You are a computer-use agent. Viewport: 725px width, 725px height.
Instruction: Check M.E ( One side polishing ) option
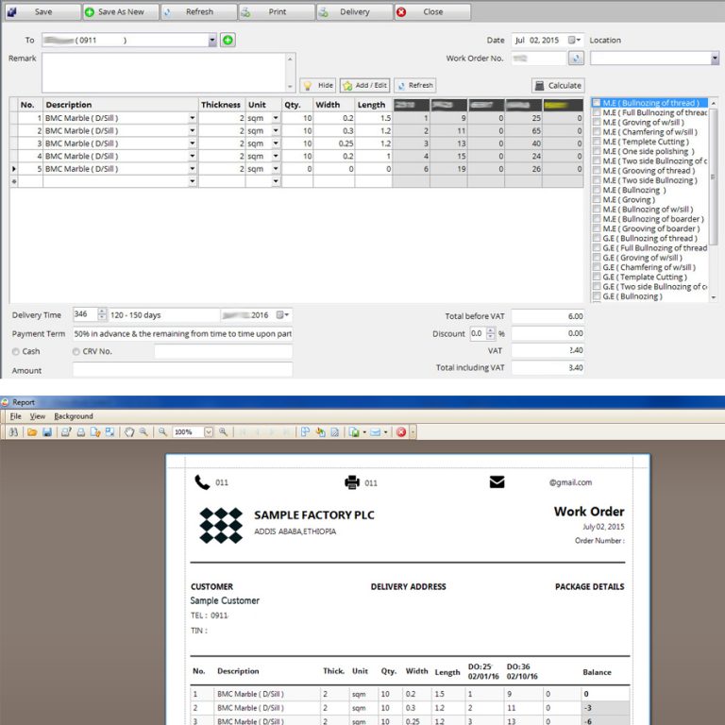pos(597,151)
